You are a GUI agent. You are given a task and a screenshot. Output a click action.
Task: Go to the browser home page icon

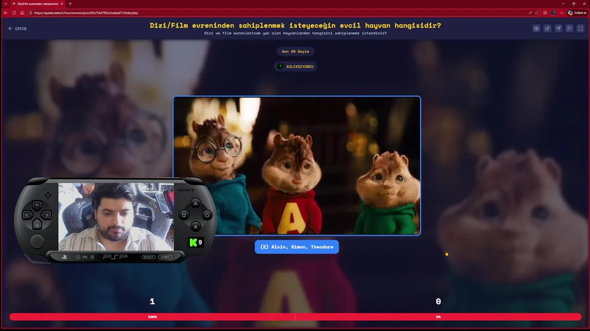click(22, 13)
